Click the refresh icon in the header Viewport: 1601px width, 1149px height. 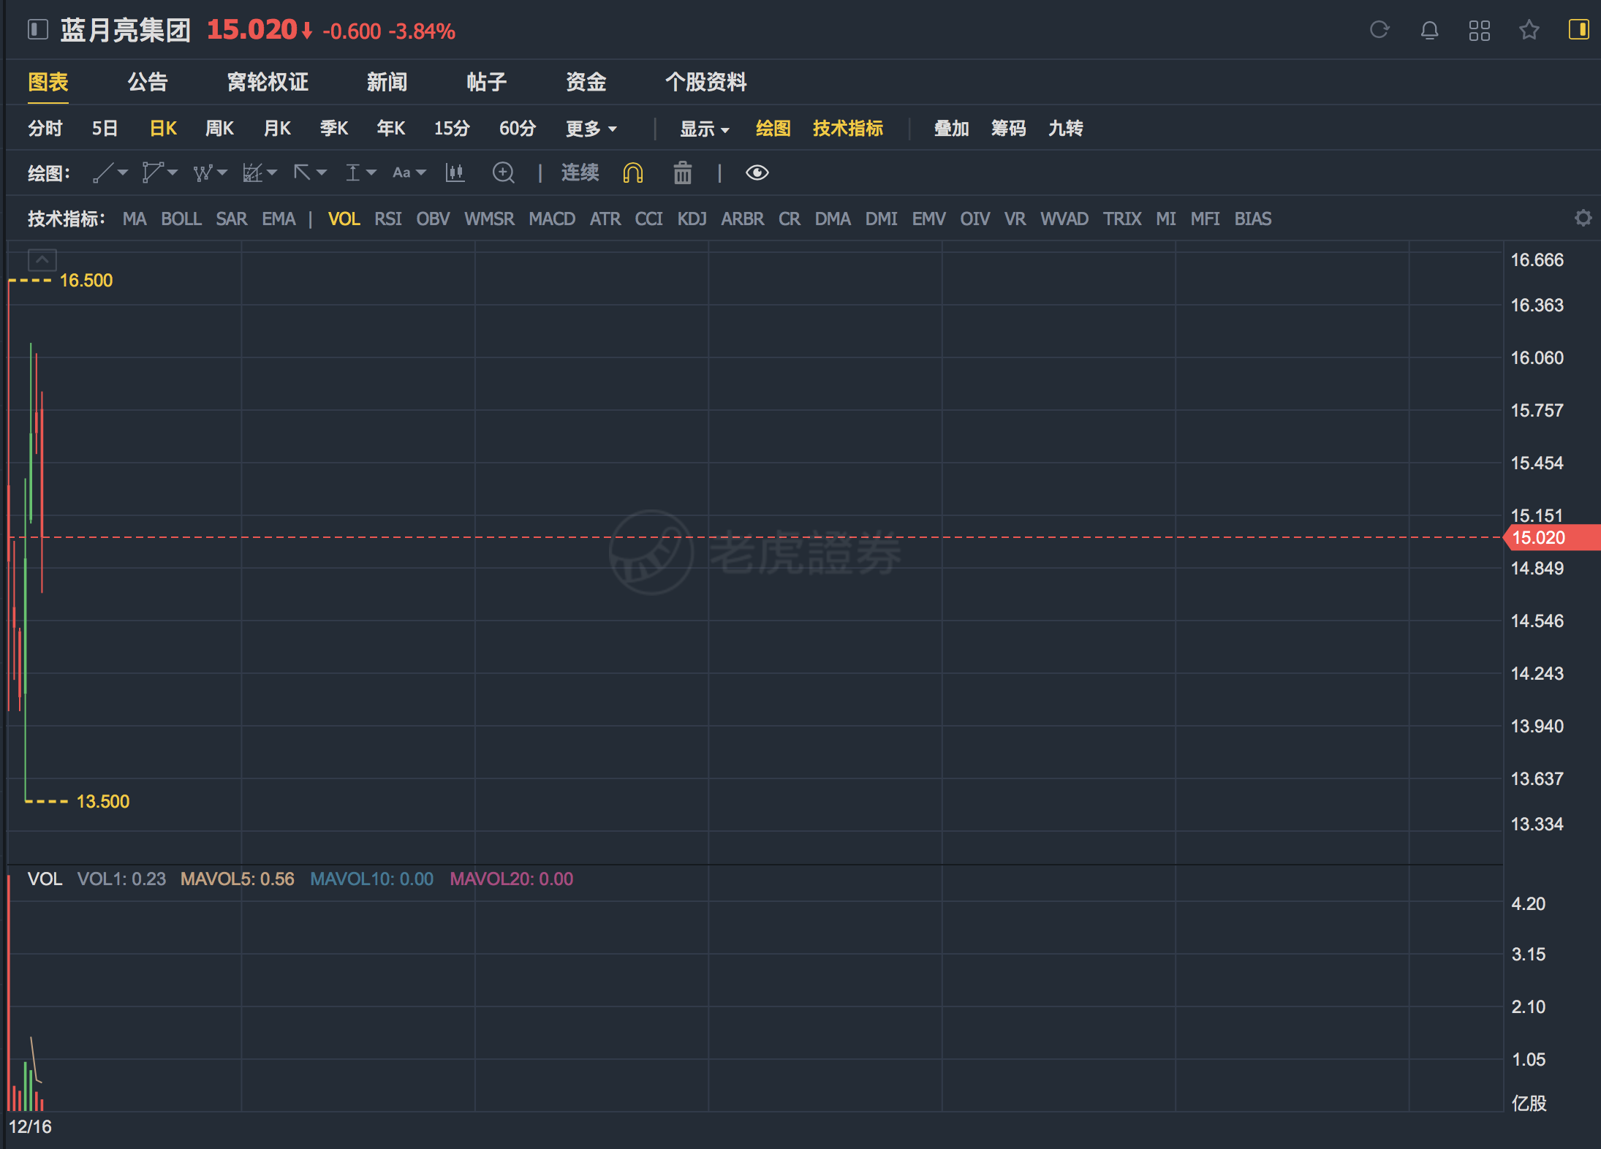[1379, 30]
